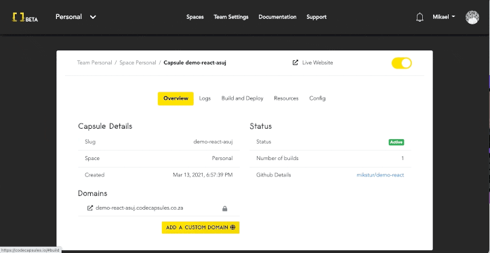Click the Github Details label
This screenshot has width=490, height=253.
pos(273,175)
